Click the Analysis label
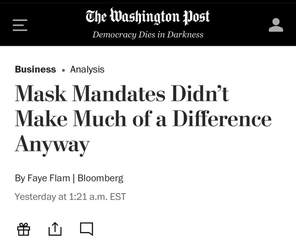The width and height of the screenshot is (296, 248). pyautogui.click(x=87, y=69)
